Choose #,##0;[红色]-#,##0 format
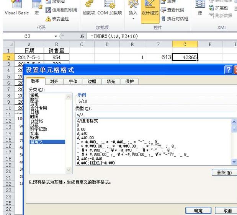The height and width of the screenshot is (215, 237). 96,163
